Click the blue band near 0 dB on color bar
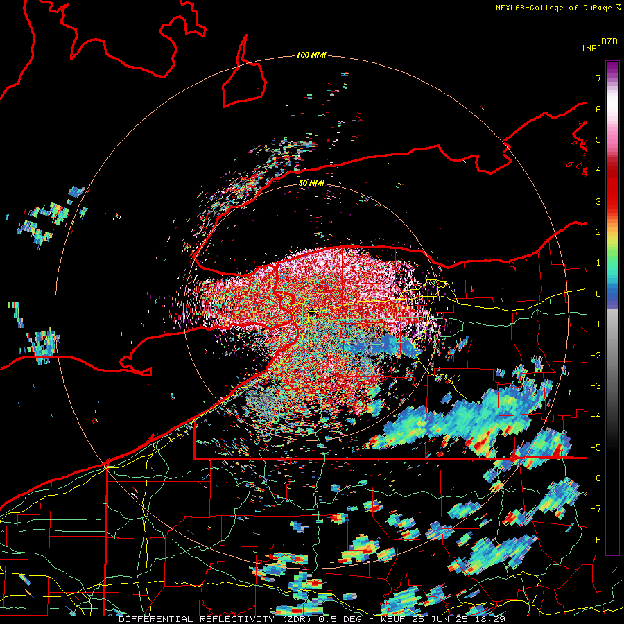The image size is (624, 624). pos(612,297)
